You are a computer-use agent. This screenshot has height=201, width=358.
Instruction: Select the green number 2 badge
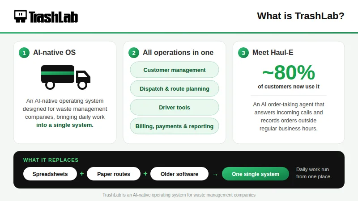134,53
